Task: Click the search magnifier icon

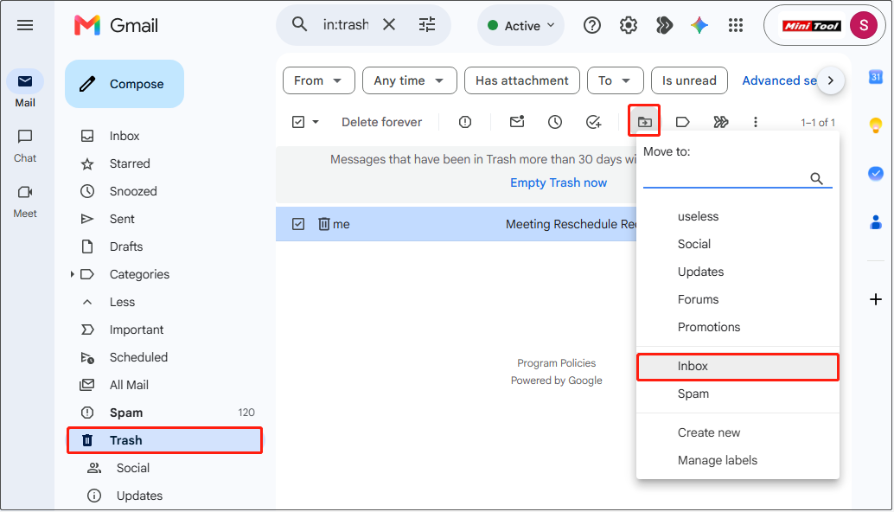Action: (x=299, y=24)
